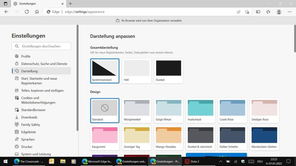Choose the Eisige Minze theme
Screen dimensions: 296x166
(x=169, y=110)
